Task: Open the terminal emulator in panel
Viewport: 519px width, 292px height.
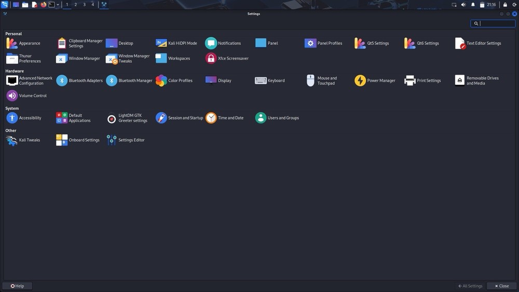Action: pyautogui.click(x=51, y=5)
